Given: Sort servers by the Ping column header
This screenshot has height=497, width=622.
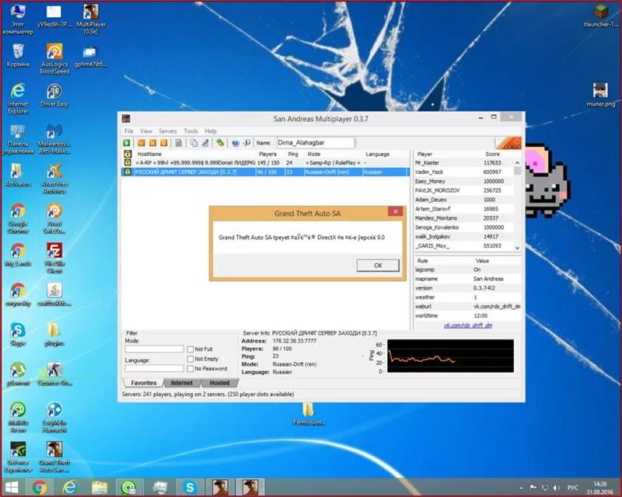Looking at the screenshot, I should point(294,154).
